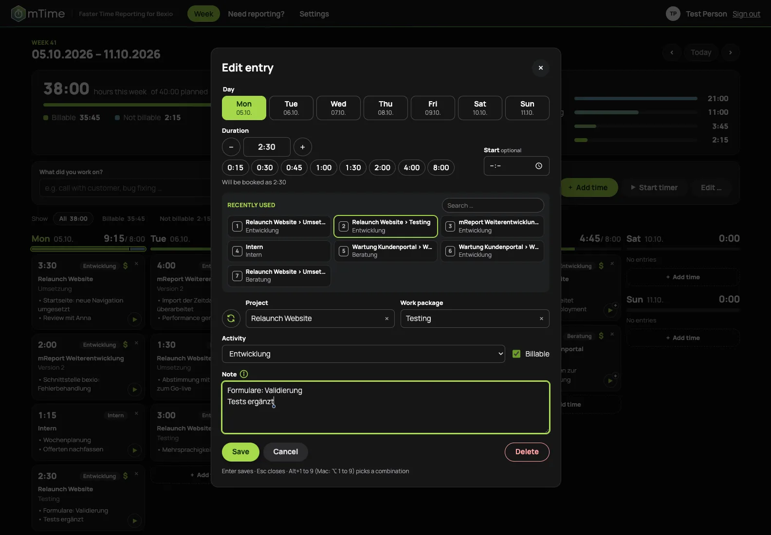Open the Settings tab
This screenshot has height=535, width=771.
coord(314,14)
